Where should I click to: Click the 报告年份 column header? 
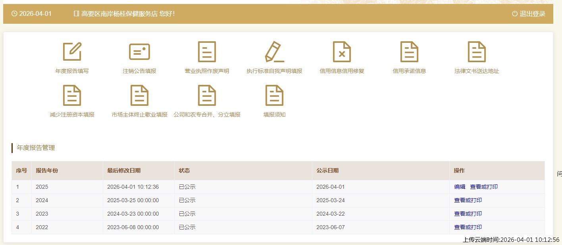click(x=47, y=170)
